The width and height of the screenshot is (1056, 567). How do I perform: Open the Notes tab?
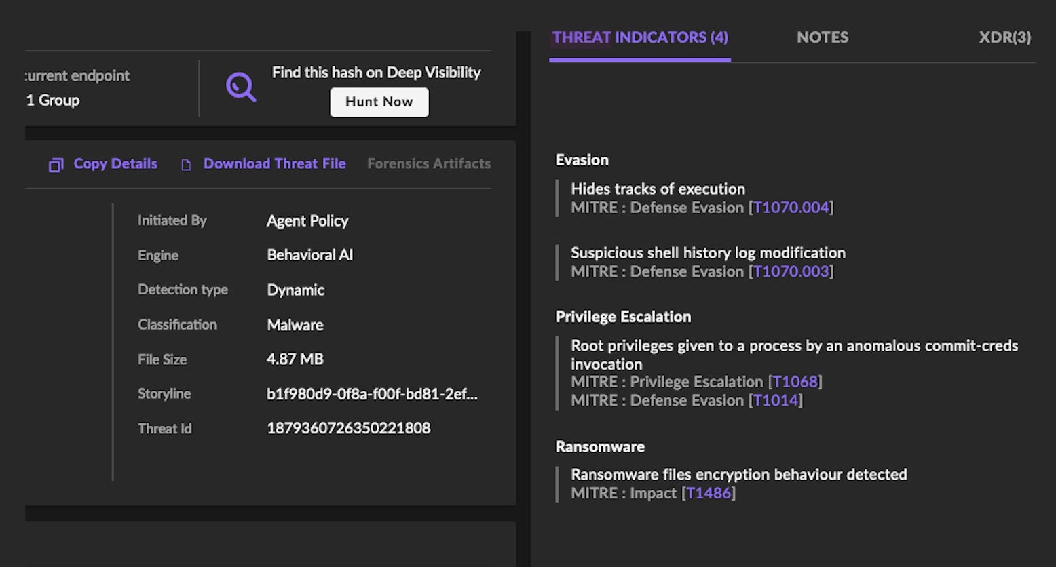tap(822, 37)
